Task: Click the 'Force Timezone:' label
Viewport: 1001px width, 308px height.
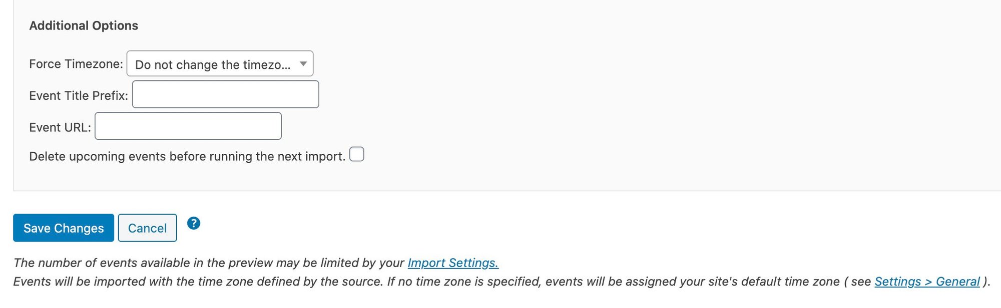Action: (x=76, y=64)
